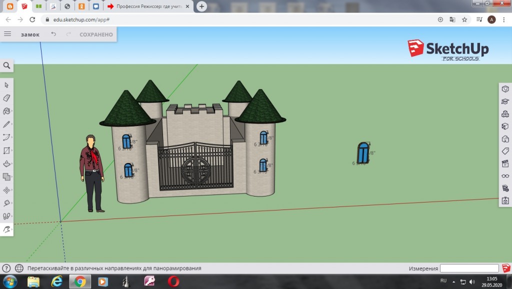This screenshot has height=289, width=512.
Task: Open Display glasses panel
Action: 505,176
